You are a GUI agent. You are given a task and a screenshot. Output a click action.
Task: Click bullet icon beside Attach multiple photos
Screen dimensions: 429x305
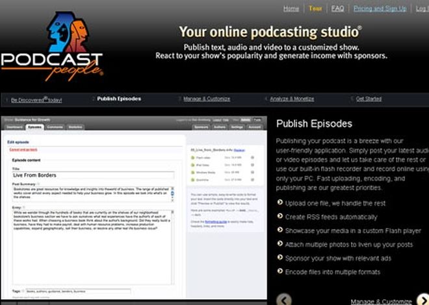point(279,243)
